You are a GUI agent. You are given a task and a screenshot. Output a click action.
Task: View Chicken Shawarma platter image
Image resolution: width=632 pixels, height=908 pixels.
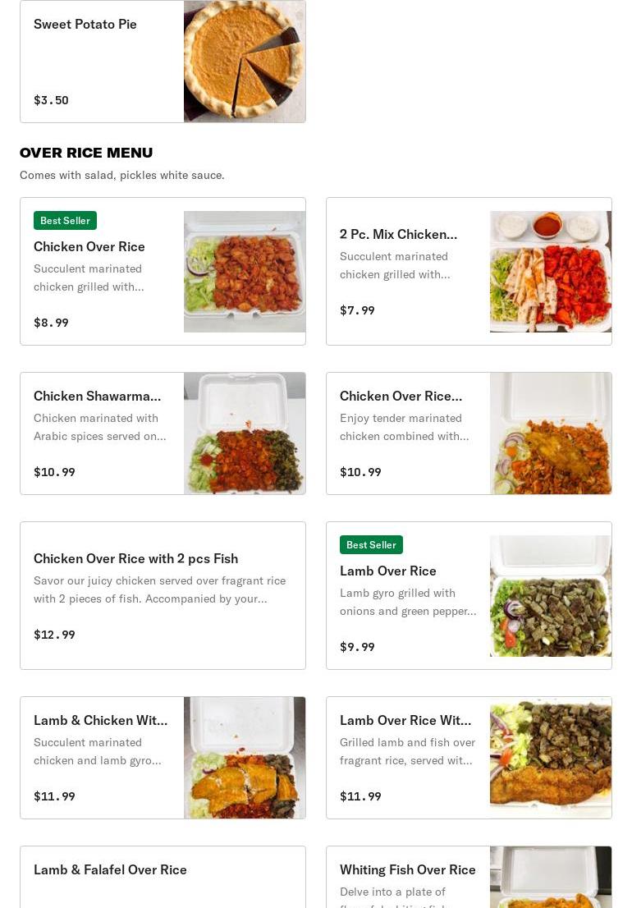[245, 433]
